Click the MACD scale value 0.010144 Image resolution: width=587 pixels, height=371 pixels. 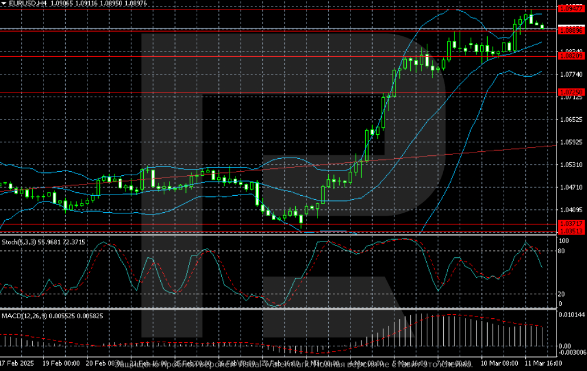pos(571,315)
